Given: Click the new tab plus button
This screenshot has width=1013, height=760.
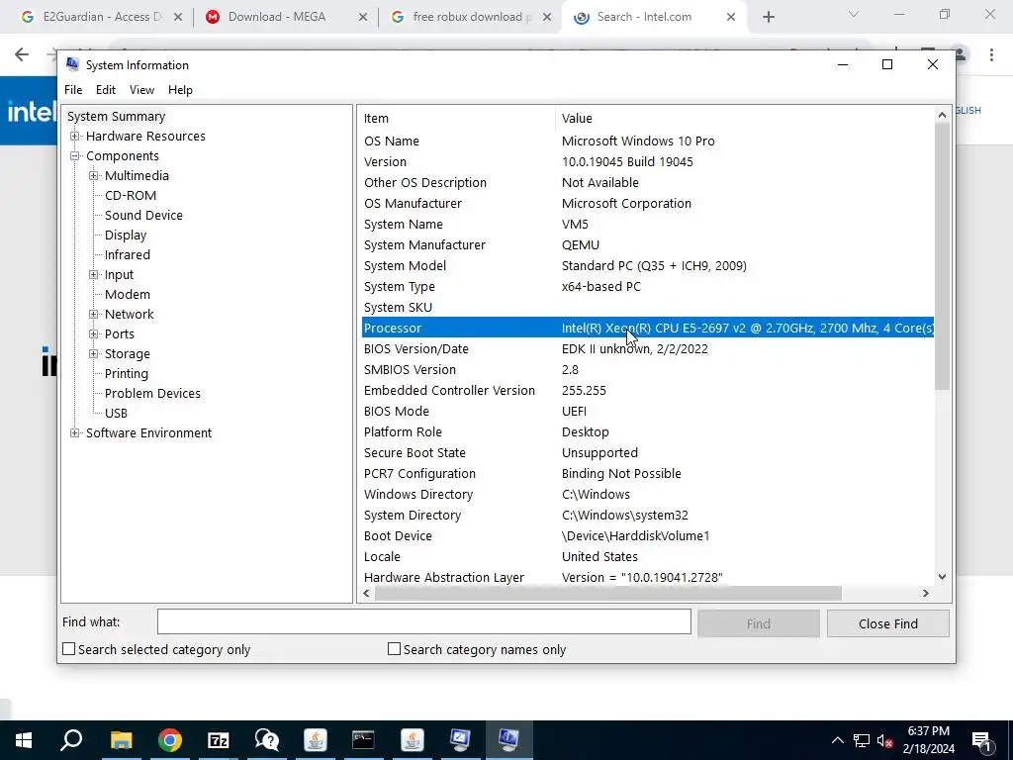Looking at the screenshot, I should tap(768, 18).
